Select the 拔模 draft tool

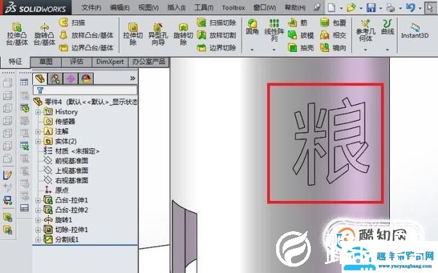pos(301,35)
